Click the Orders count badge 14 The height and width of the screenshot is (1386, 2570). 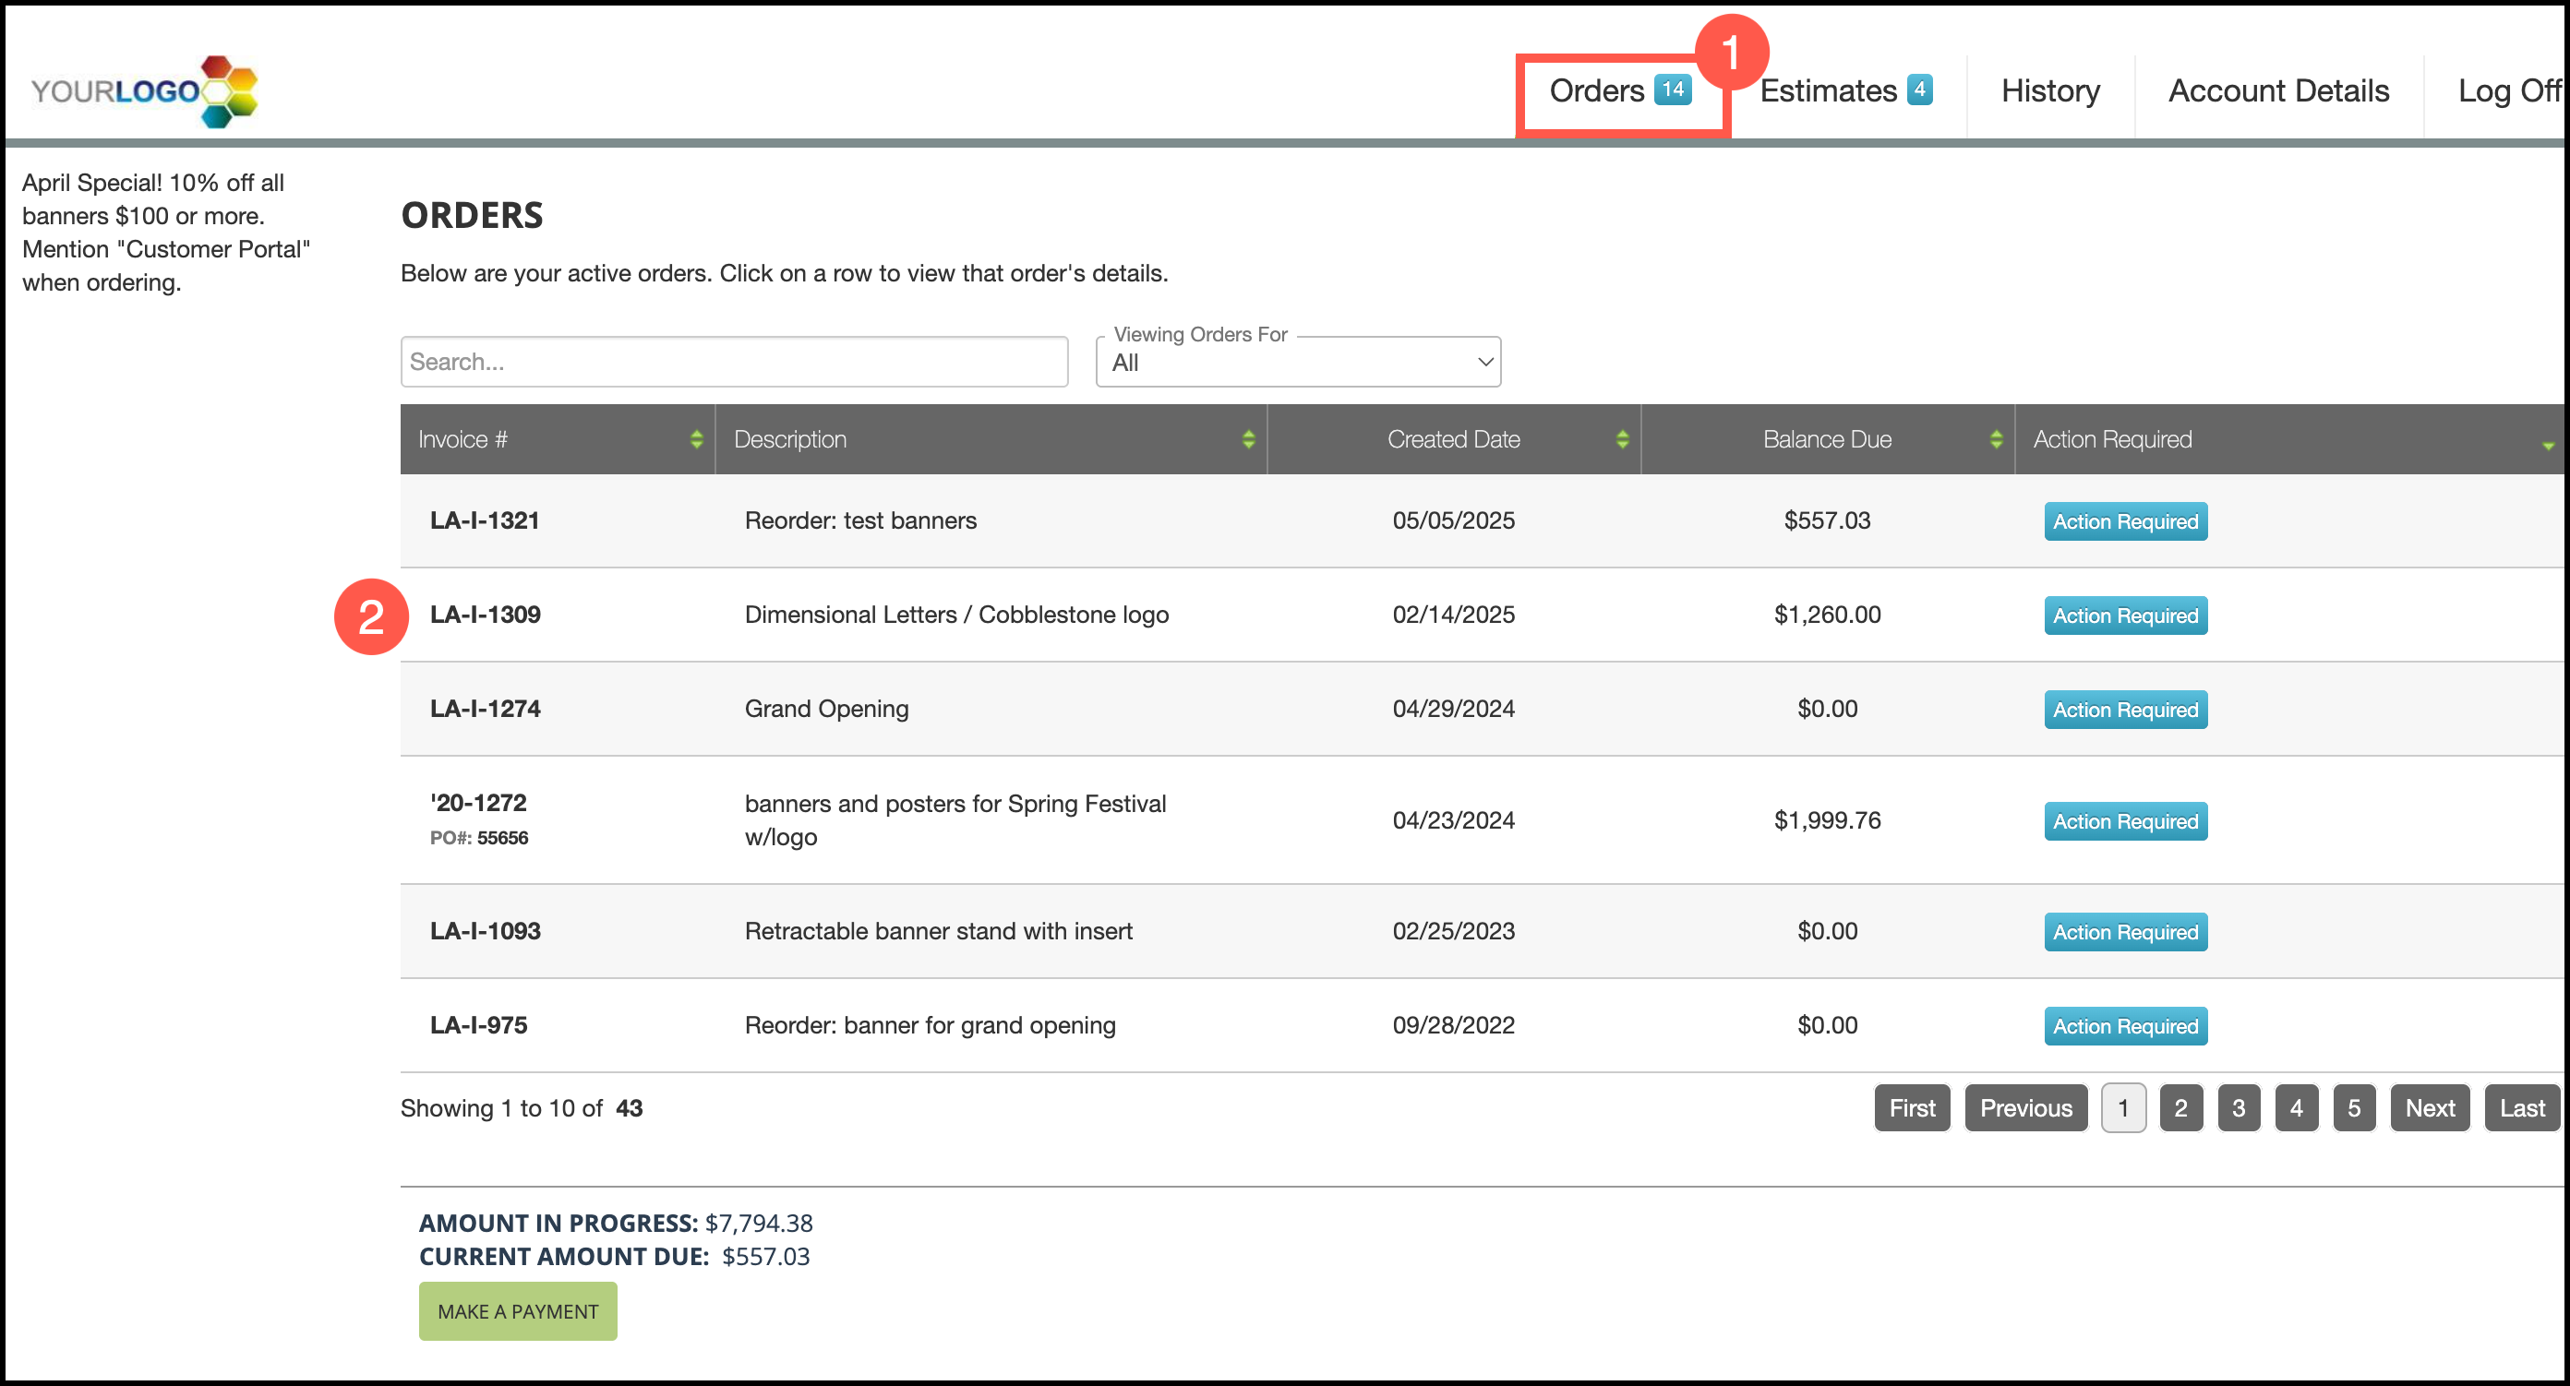[1672, 90]
